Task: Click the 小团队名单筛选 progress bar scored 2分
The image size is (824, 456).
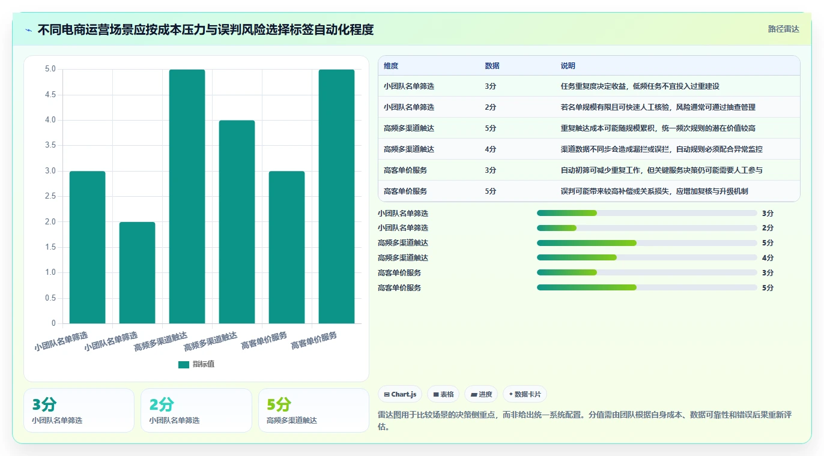Action: [x=647, y=228]
